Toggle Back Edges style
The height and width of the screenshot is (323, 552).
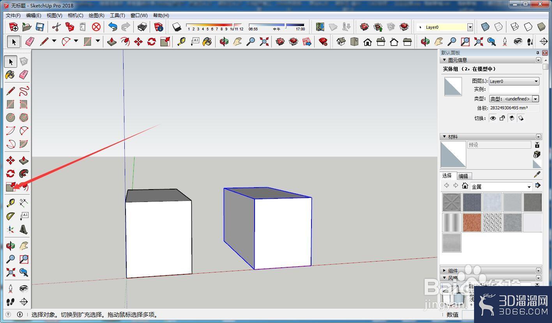[499, 27]
